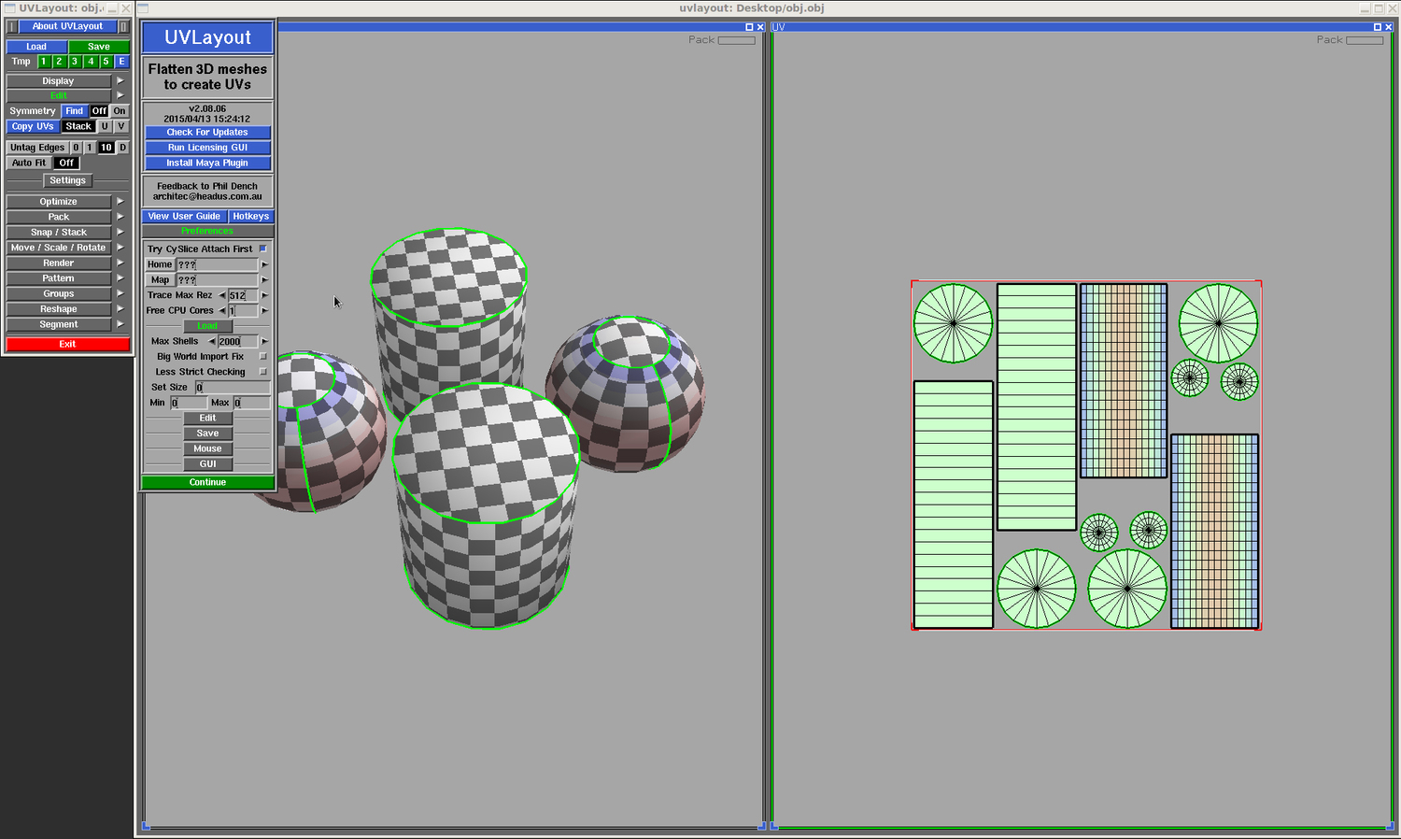This screenshot has height=839, width=1401.
Task: Click the Set Size input field
Action: [x=233, y=387]
